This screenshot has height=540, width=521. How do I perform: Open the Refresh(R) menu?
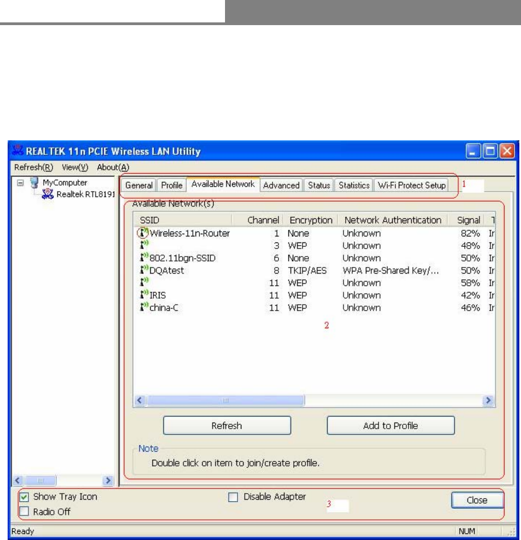pyautogui.click(x=33, y=168)
